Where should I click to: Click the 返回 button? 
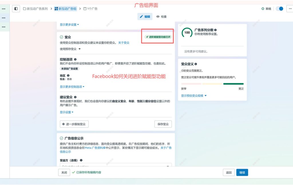coord(229,172)
